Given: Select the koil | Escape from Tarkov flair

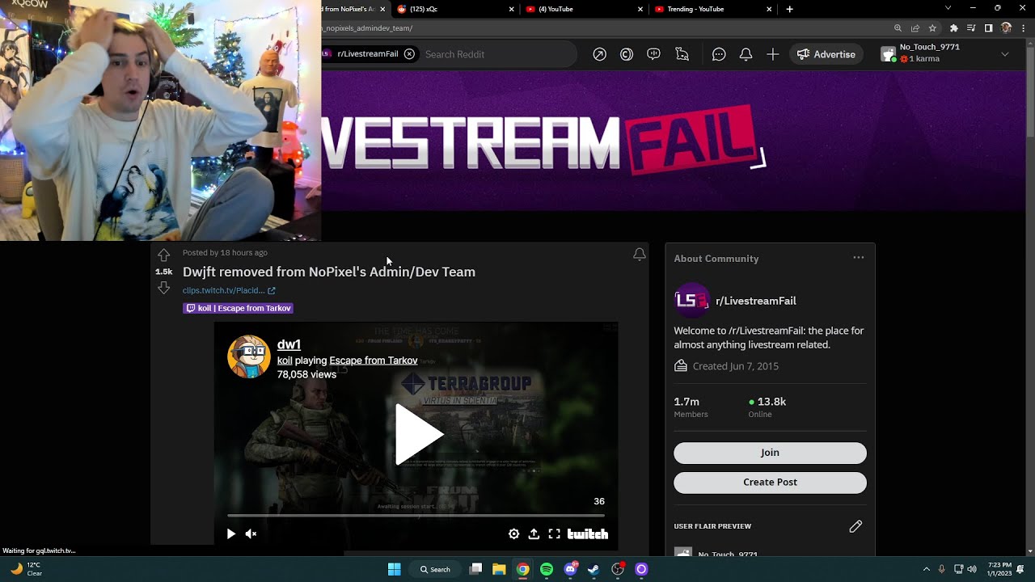Looking at the screenshot, I should (x=238, y=308).
